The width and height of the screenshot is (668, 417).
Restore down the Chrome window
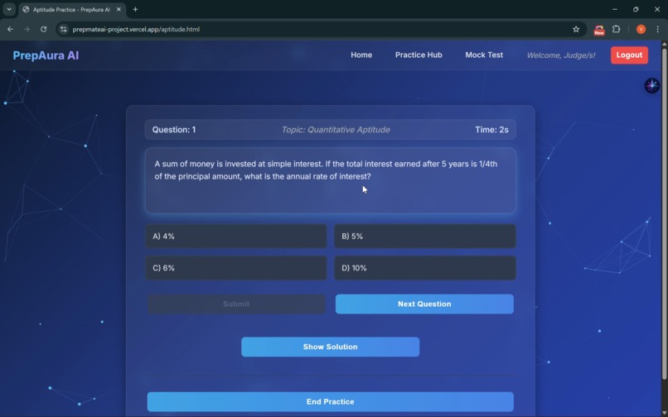(636, 9)
